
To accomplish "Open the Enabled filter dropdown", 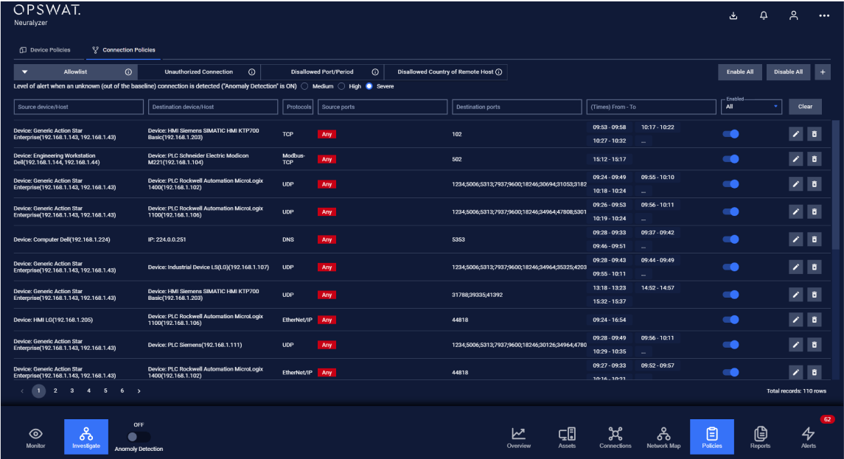I will pyautogui.click(x=751, y=107).
